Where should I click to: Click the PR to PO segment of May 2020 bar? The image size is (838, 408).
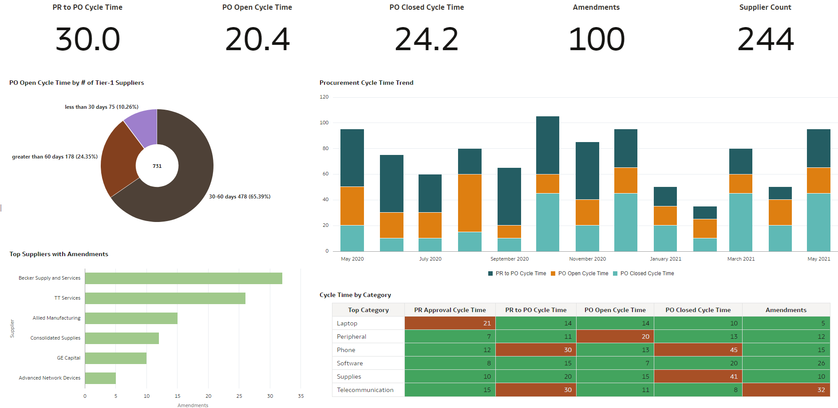point(352,158)
